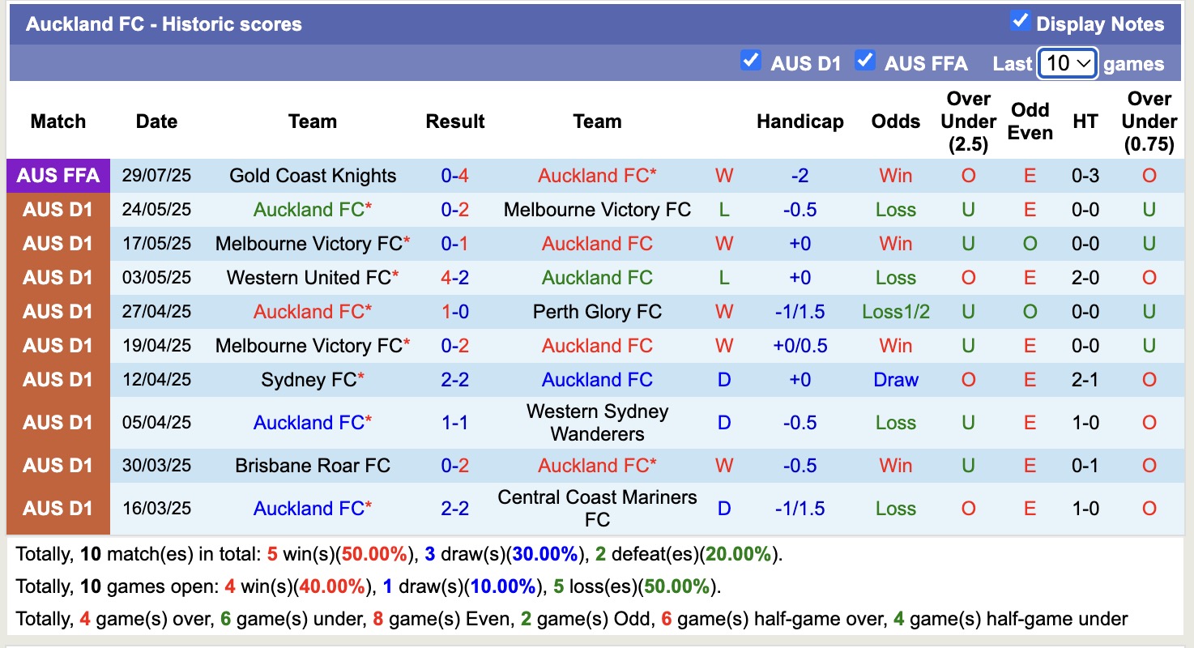Image resolution: width=1194 pixels, height=648 pixels.
Task: Click the Win odds on the Brisbane Roar row
Action: coord(895,465)
